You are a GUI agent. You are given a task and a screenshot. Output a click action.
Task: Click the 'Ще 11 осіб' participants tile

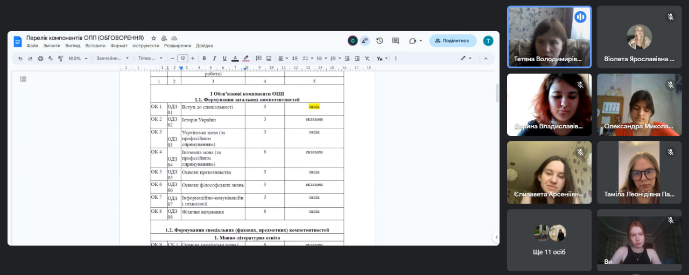(549, 240)
